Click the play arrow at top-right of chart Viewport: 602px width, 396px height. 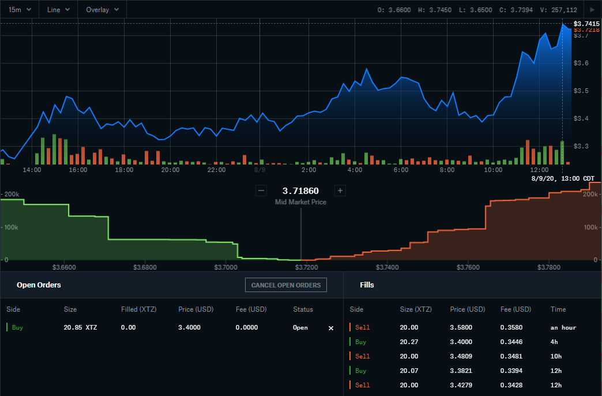point(593,10)
